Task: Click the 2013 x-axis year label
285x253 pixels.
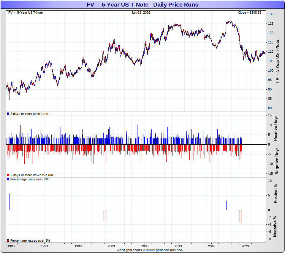Action: [x=178, y=246]
